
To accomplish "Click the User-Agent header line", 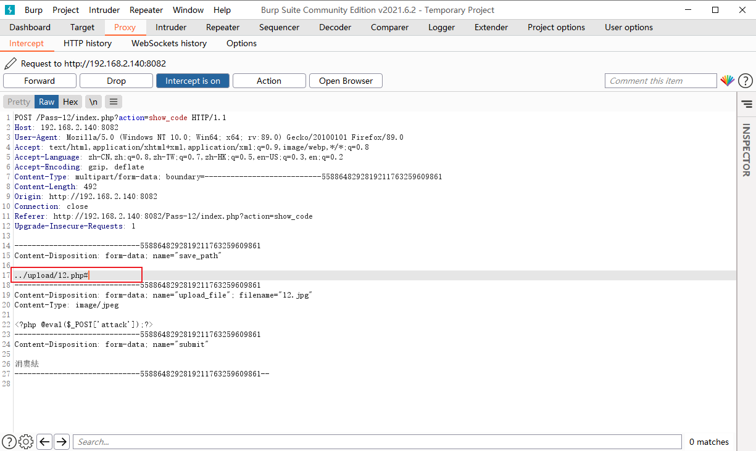I will click(x=209, y=137).
